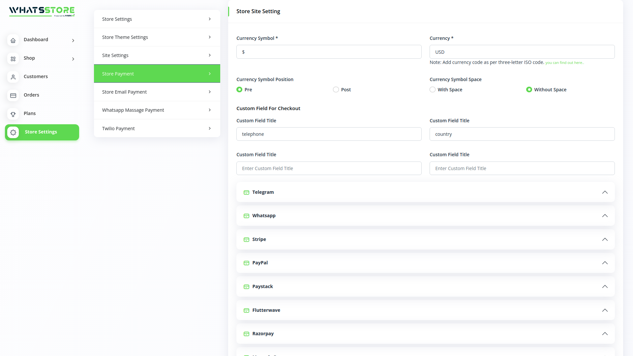Go to Twilio Payment section
633x356 pixels.
(157, 129)
